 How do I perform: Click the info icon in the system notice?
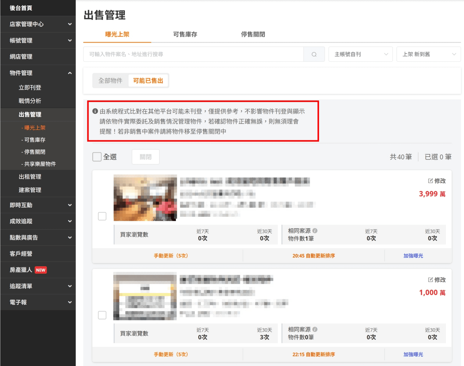click(95, 111)
